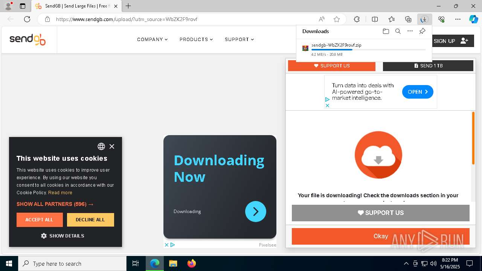Viewport: 482px width, 271px height.
Task: Open Task View on taskbar
Action: tap(136, 263)
